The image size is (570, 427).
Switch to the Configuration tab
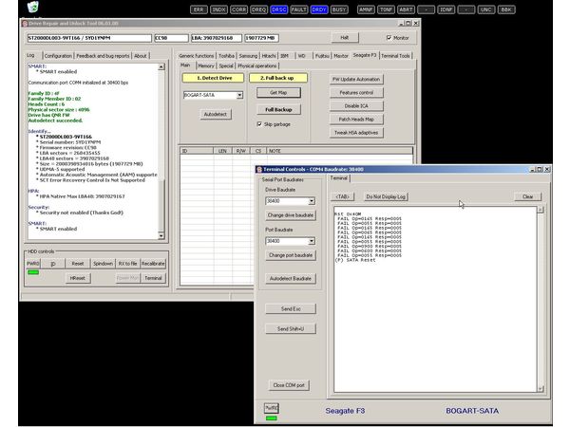click(56, 56)
